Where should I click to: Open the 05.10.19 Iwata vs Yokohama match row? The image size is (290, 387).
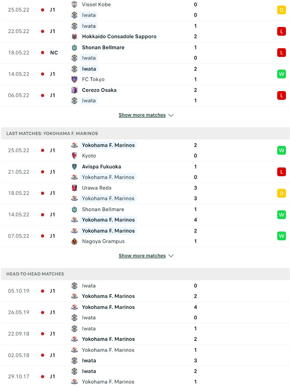(x=145, y=291)
